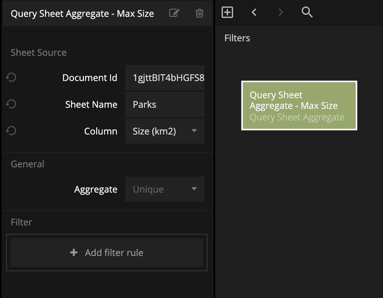
Task: Open search with magnifier icon
Action: 307,12
